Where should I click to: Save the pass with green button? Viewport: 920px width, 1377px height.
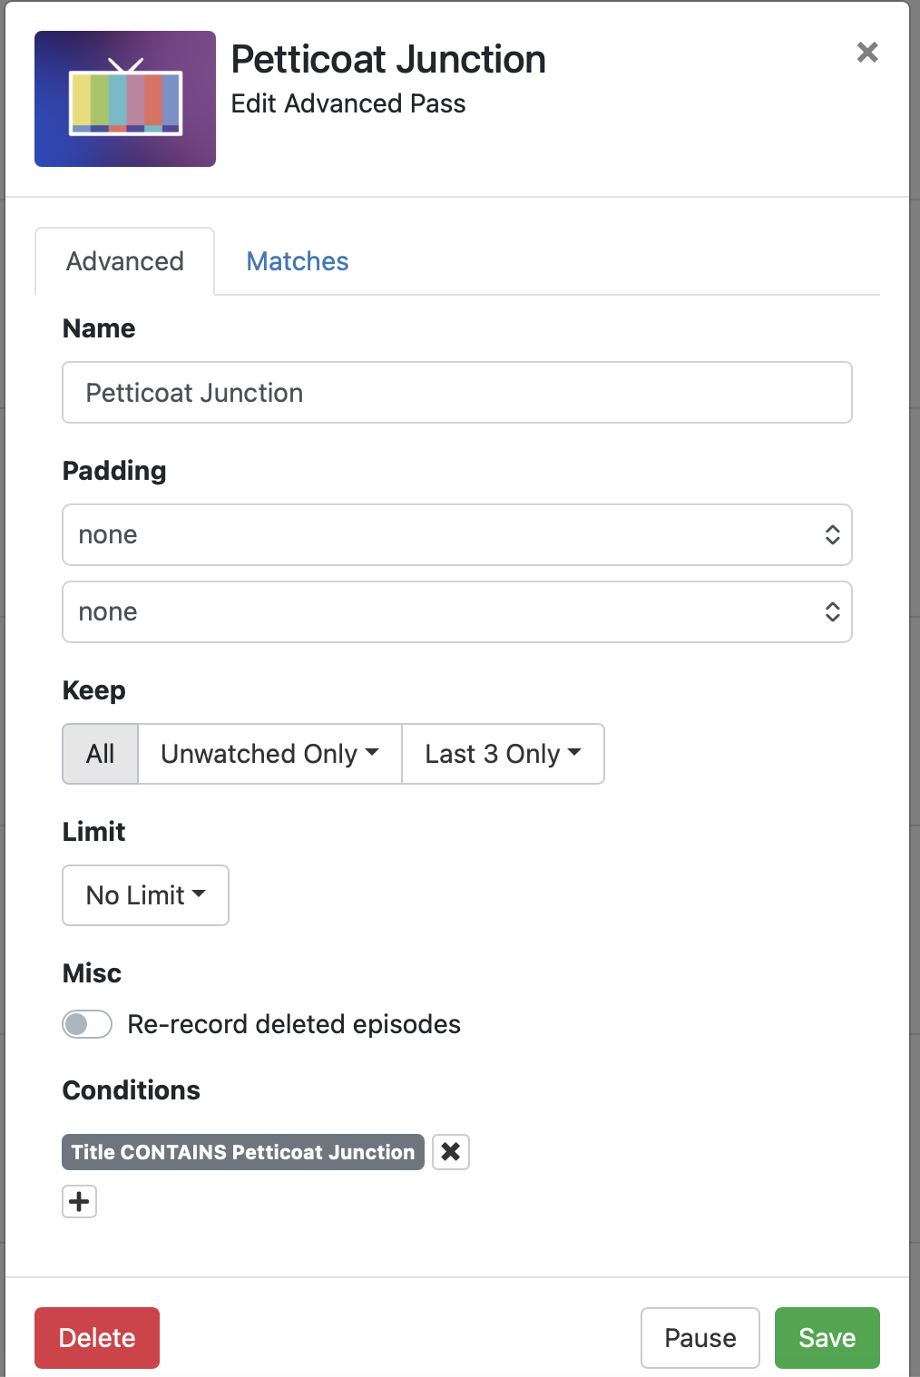tap(827, 1338)
